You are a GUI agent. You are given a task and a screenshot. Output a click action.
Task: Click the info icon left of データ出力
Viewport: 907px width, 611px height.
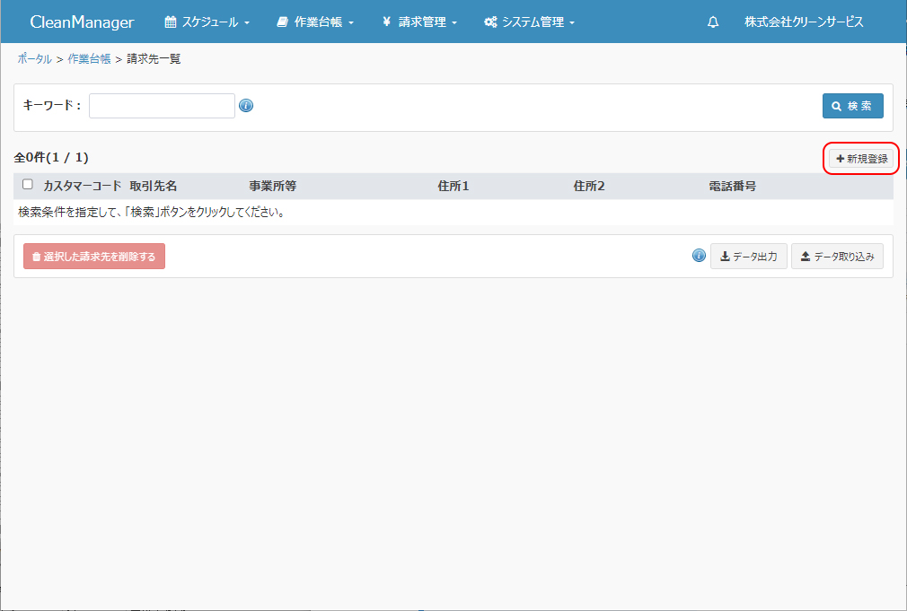click(x=699, y=256)
